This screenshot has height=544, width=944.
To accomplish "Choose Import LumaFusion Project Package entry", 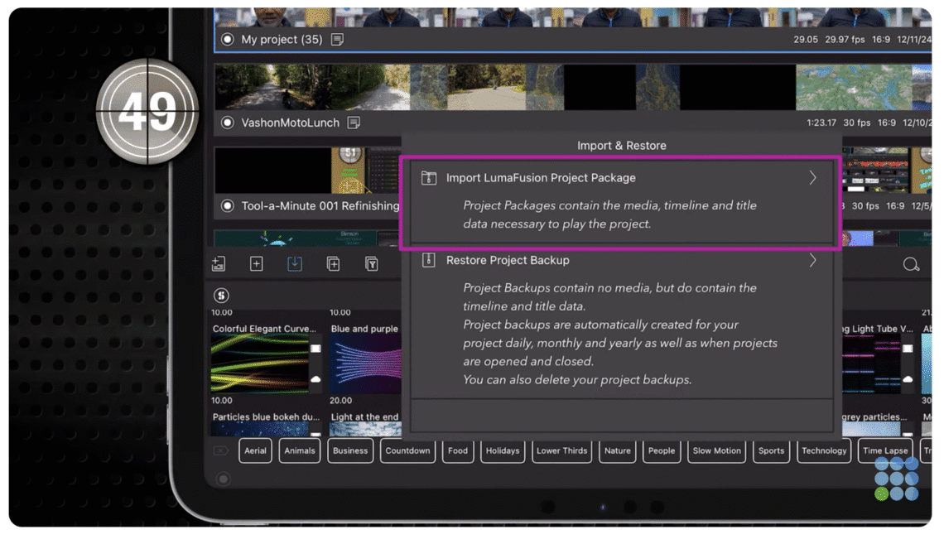I will click(x=541, y=178).
